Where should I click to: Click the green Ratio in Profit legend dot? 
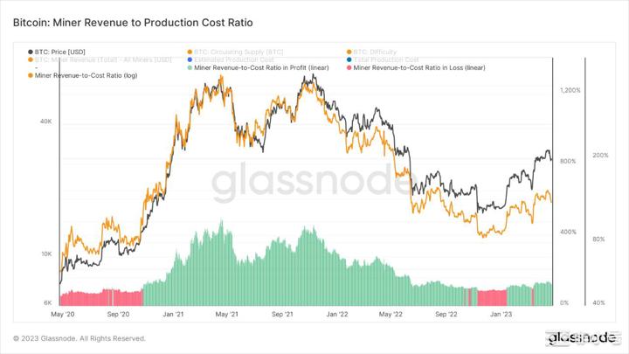190,67
